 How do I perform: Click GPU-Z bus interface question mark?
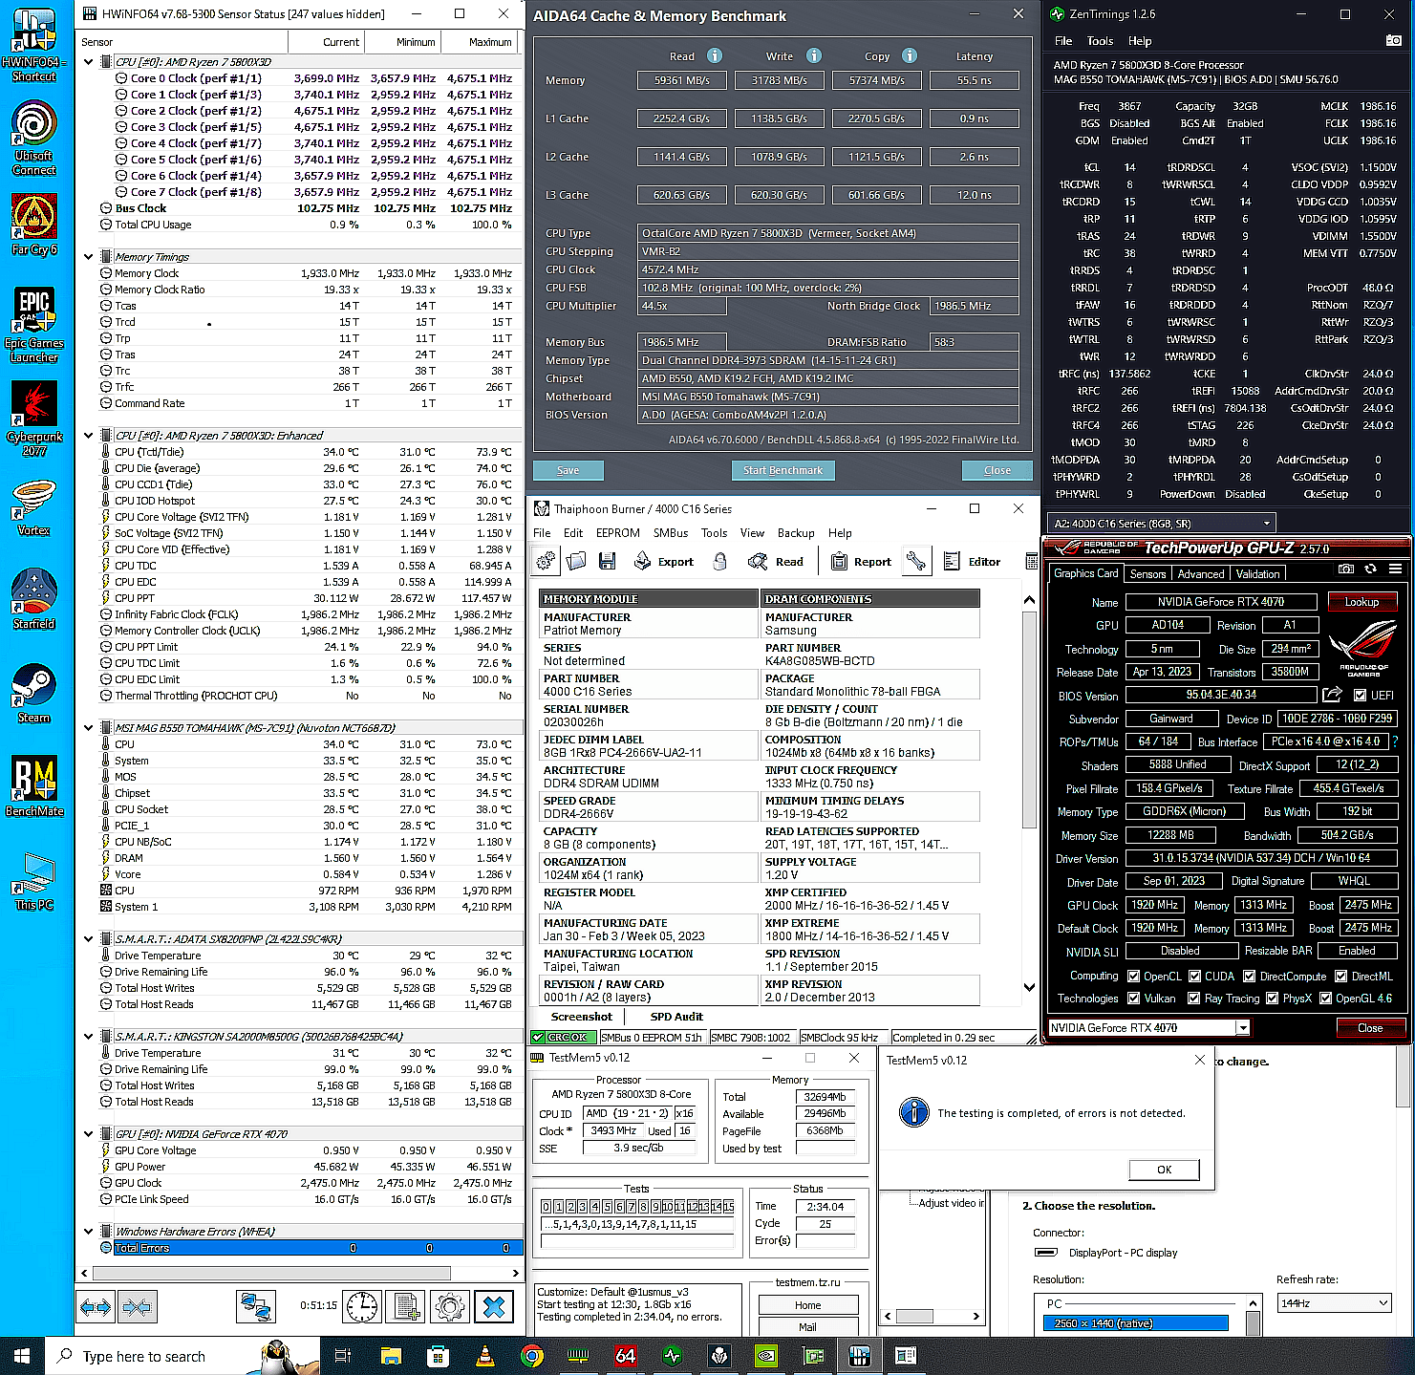(1395, 741)
